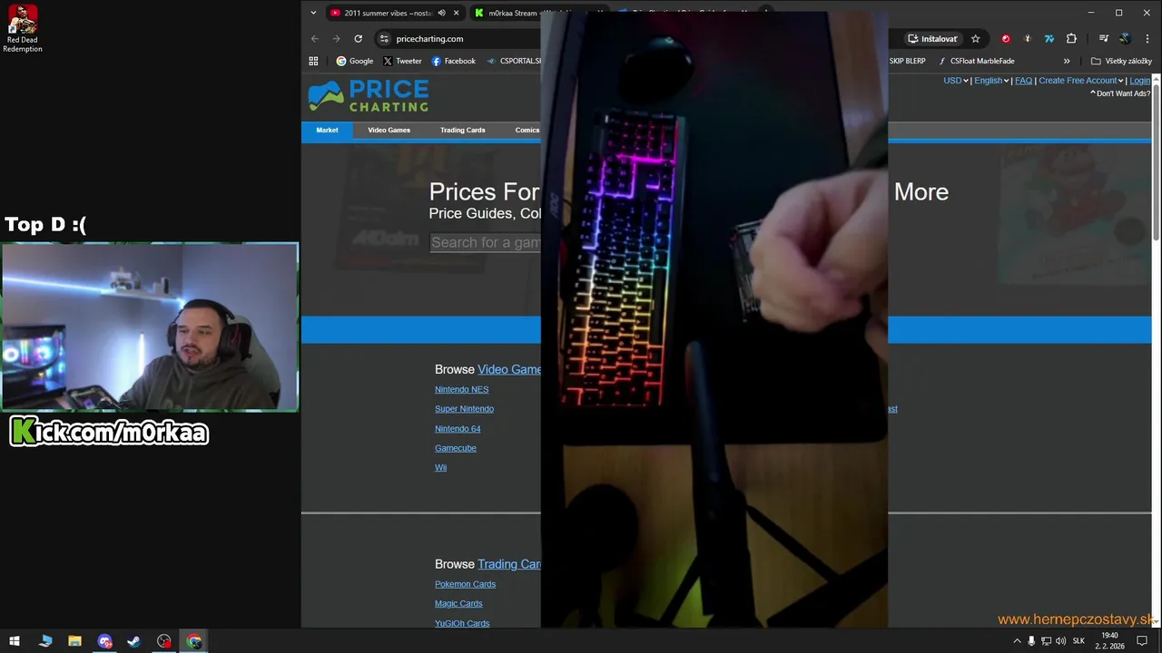Open the red circle extension icon
Image resolution: width=1162 pixels, height=653 pixels.
tap(1005, 39)
